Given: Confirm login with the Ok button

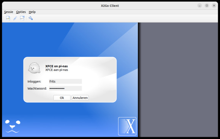Looking at the screenshot, I should (62, 98).
